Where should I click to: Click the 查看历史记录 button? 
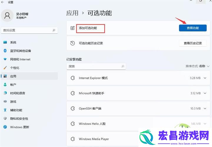pos(193,43)
